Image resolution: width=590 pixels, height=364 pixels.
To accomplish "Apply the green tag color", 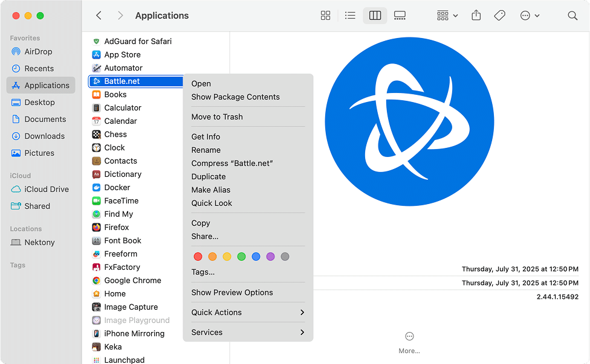I will (x=242, y=257).
